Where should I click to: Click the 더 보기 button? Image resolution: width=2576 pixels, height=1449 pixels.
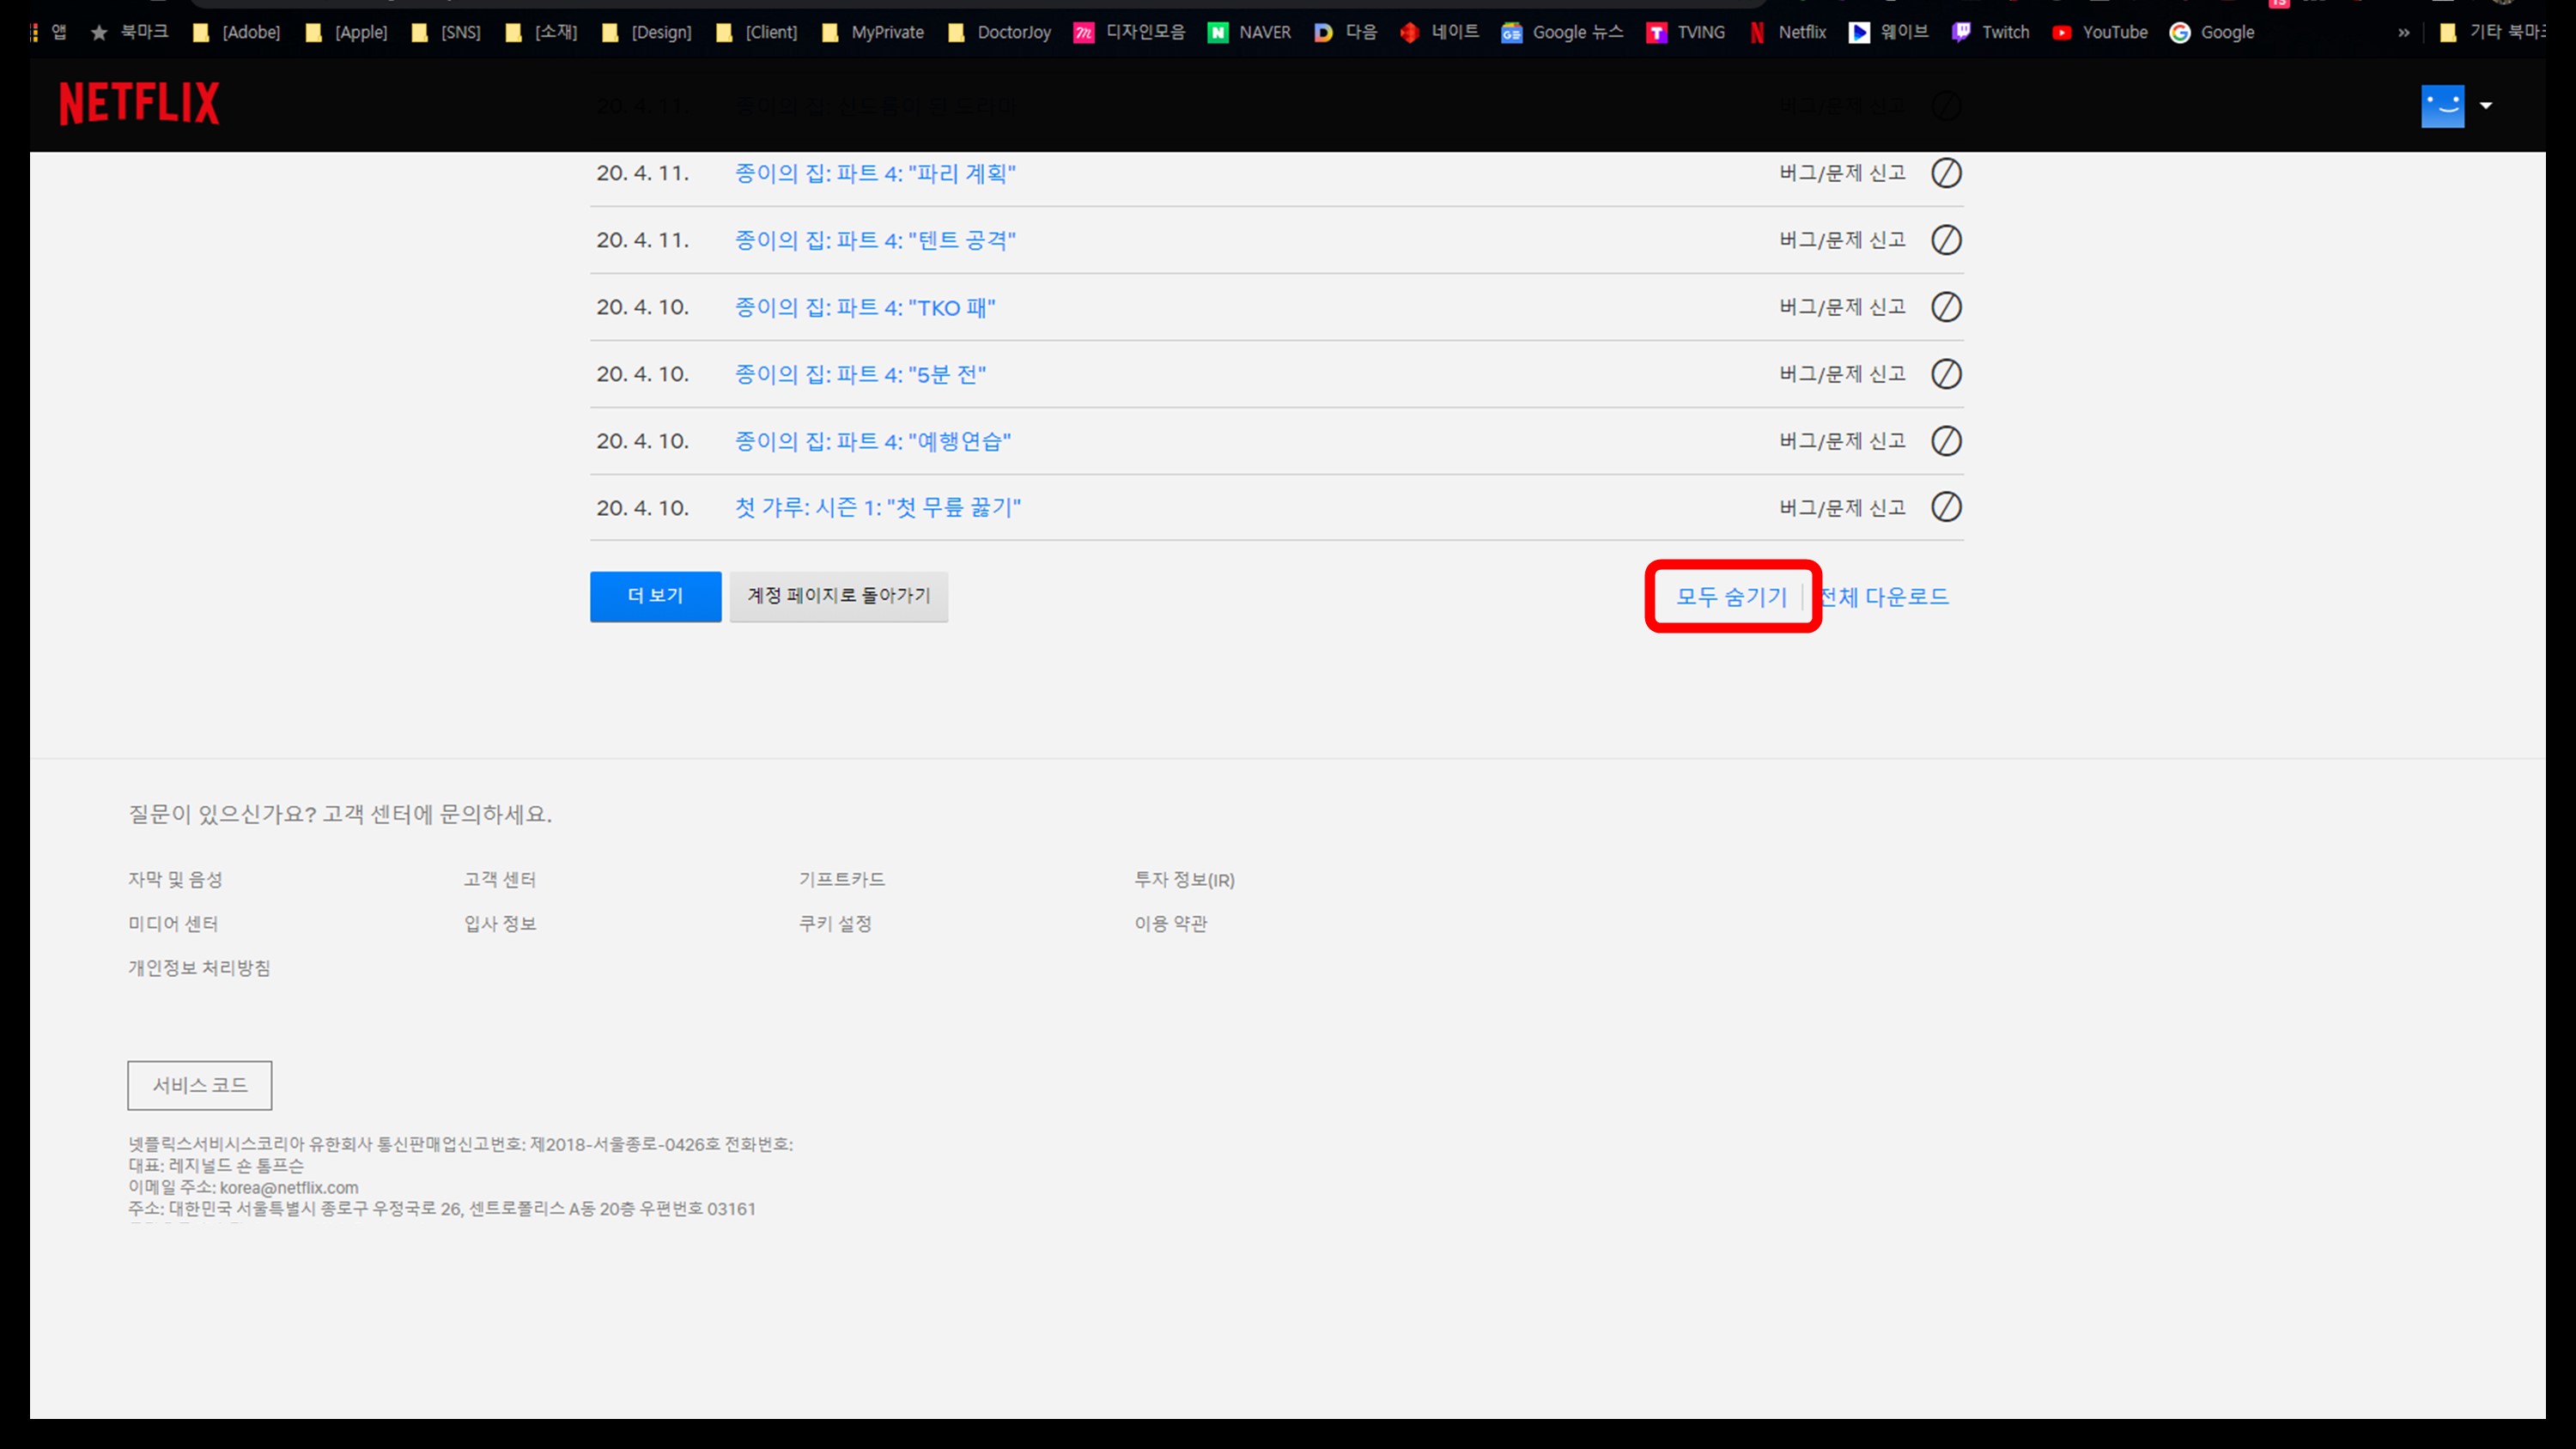coord(655,596)
